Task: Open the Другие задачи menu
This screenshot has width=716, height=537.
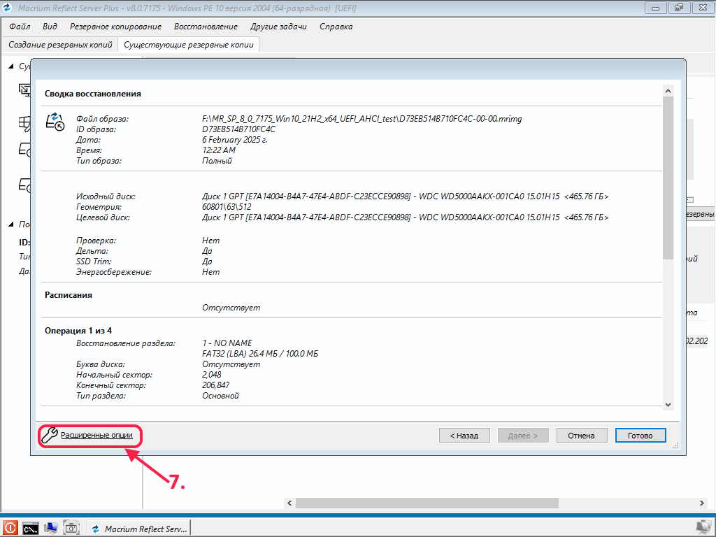Action: [278, 27]
